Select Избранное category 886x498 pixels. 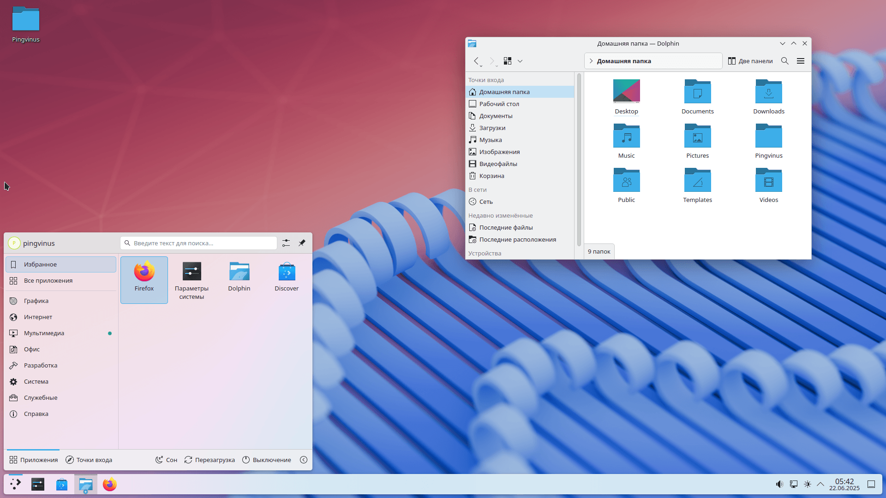click(x=61, y=264)
